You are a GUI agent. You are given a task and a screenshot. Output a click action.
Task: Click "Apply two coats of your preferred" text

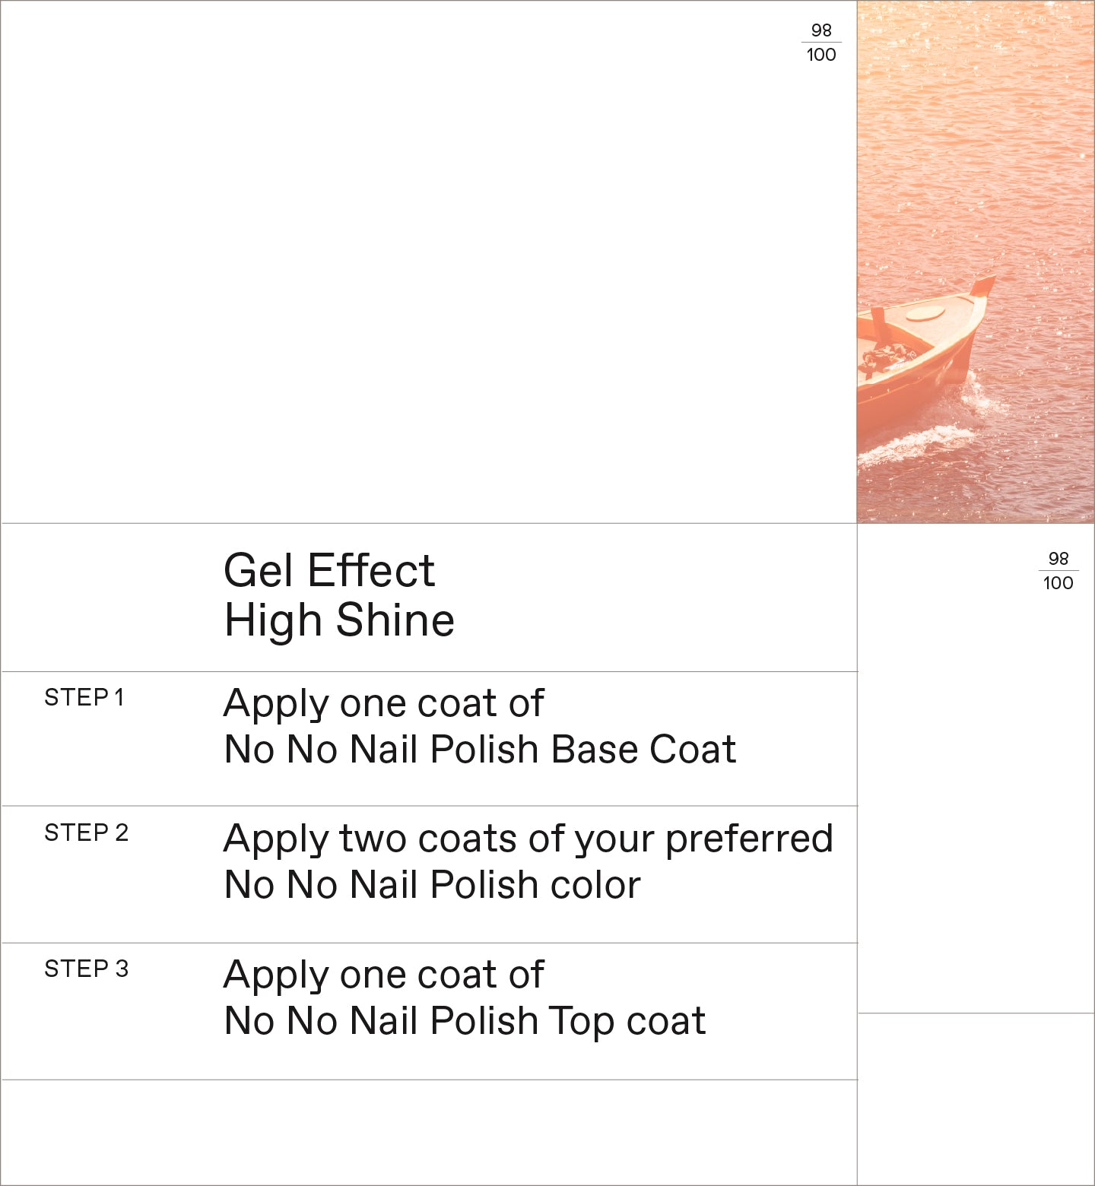point(528,839)
